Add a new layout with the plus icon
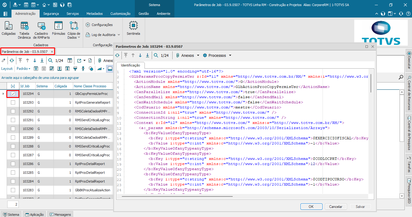 pos(36,69)
